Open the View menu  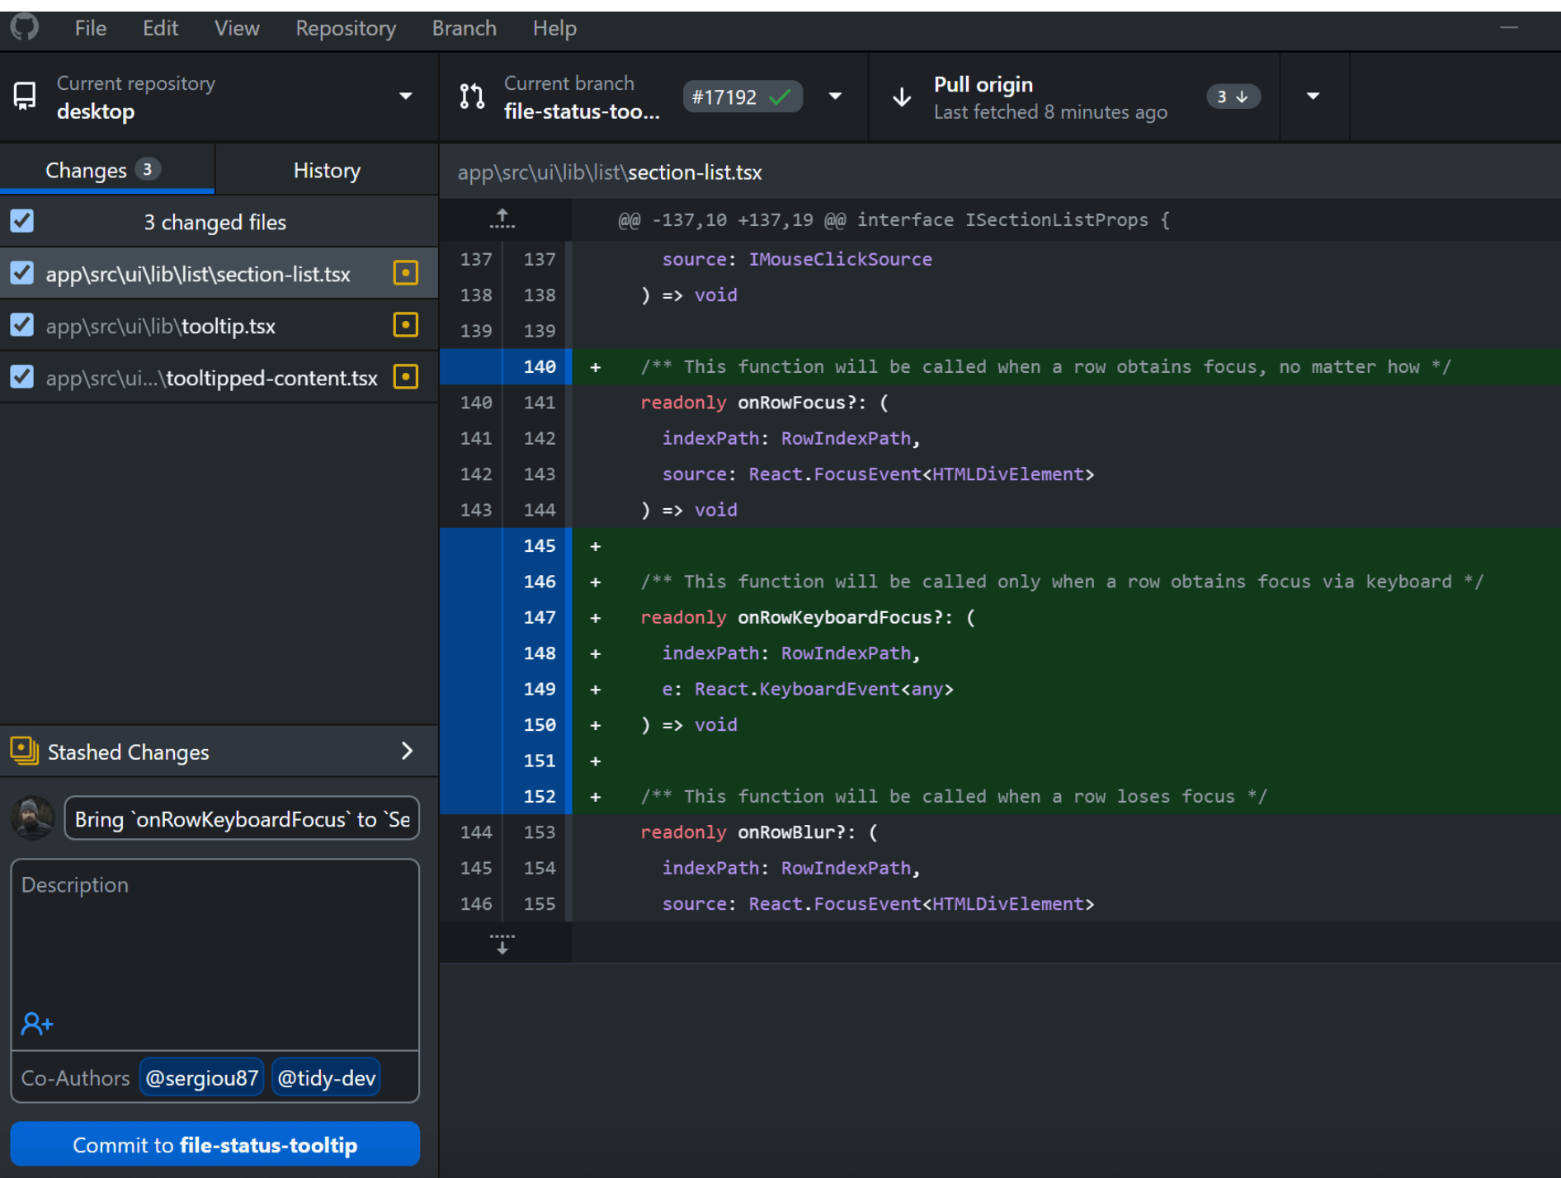point(237,28)
